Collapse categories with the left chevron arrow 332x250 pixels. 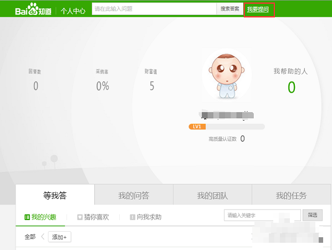click(x=43, y=237)
